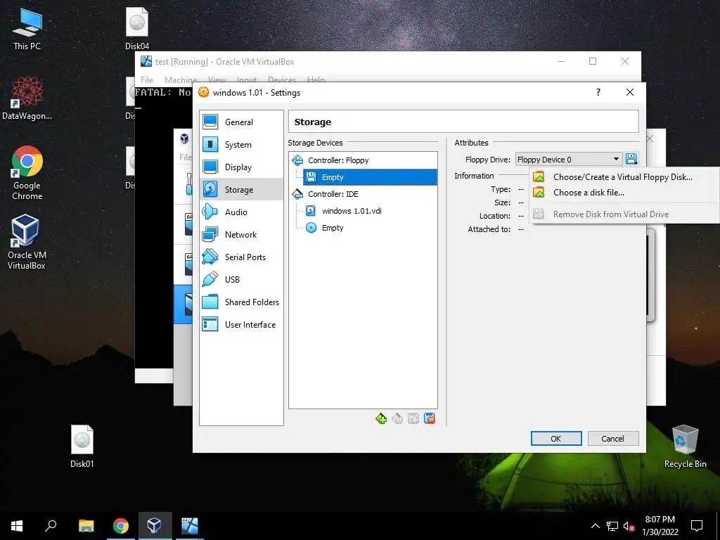Select Controller: IDE in storage tree
This screenshot has width=720, height=540.
pyautogui.click(x=363, y=194)
